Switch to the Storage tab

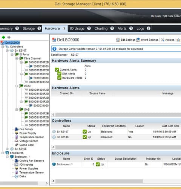point(29,29)
